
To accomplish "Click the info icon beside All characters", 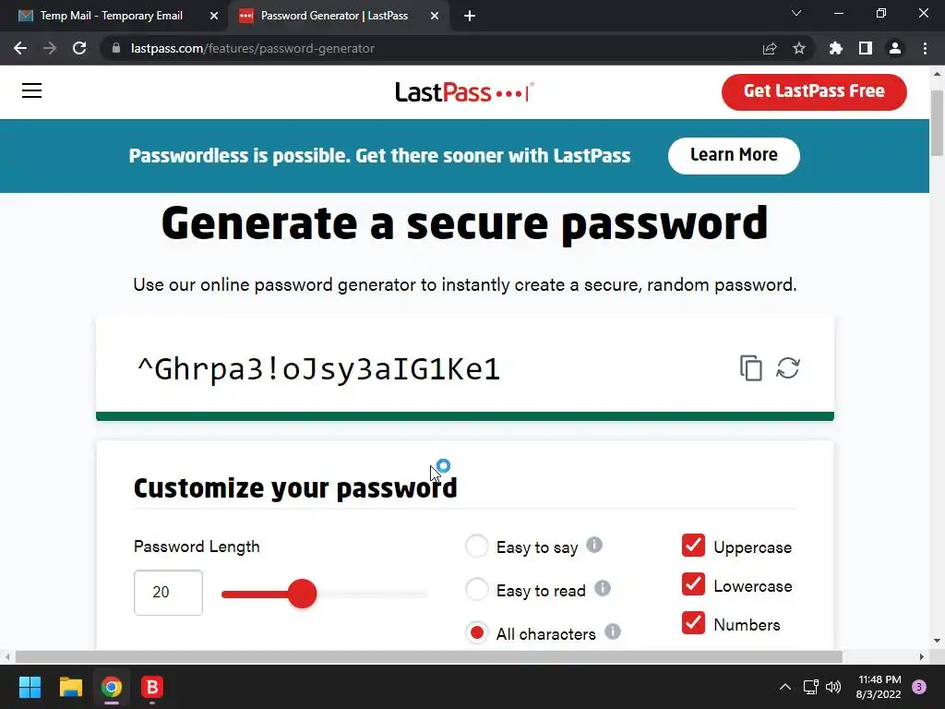I will (613, 631).
